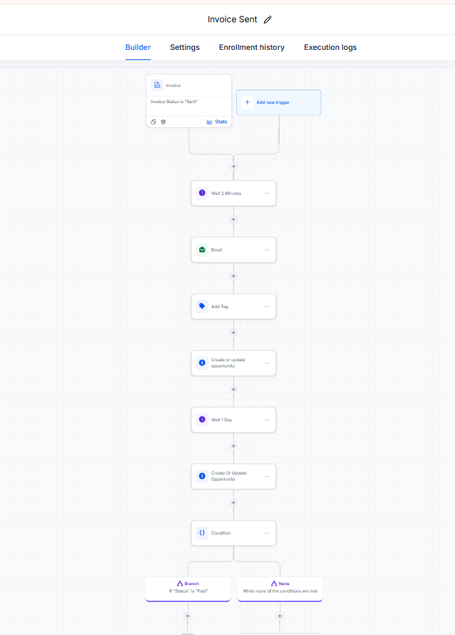The width and height of the screenshot is (455, 635).
Task: Switch to the Settings tab
Action: pyautogui.click(x=184, y=47)
